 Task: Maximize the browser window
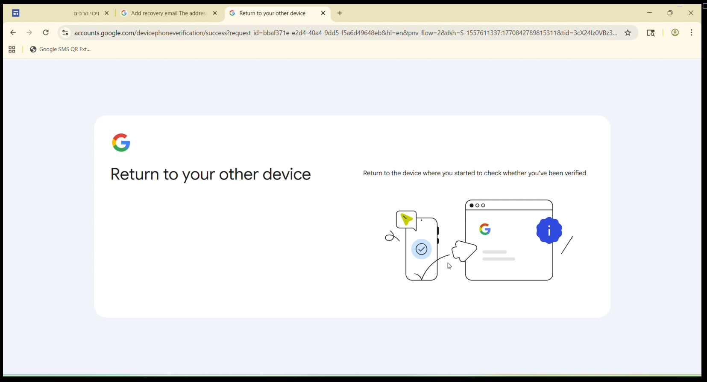pos(670,13)
